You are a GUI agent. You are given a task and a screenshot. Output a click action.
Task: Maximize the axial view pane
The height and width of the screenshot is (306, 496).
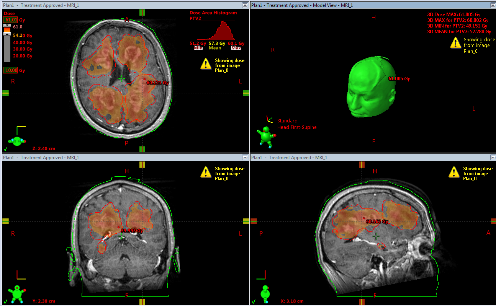tap(245, 5)
